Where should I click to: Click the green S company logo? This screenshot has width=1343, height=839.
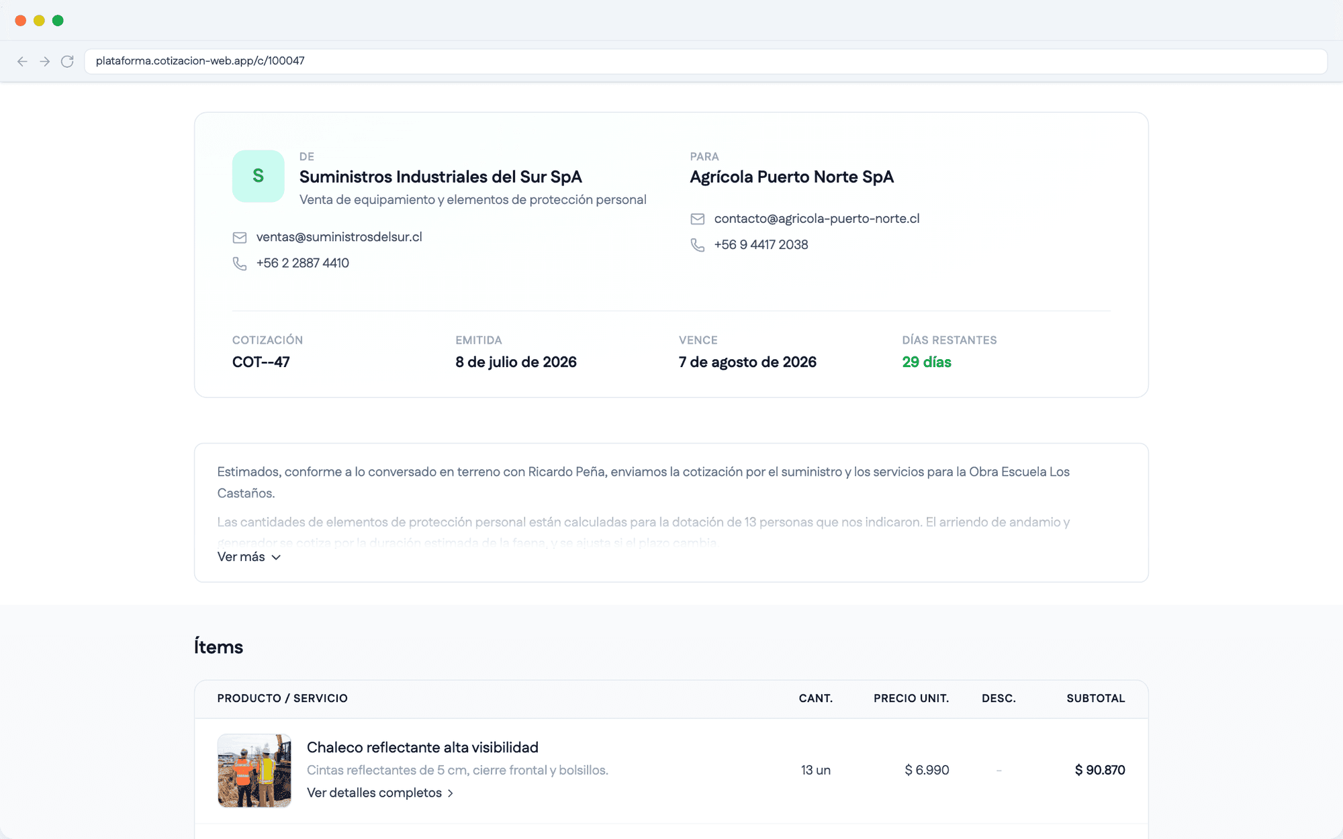259,176
